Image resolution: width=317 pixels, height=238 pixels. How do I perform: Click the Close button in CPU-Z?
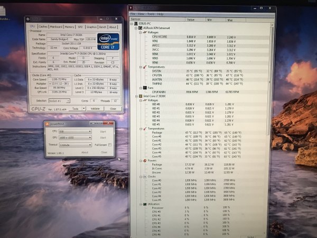[x=113, y=108]
